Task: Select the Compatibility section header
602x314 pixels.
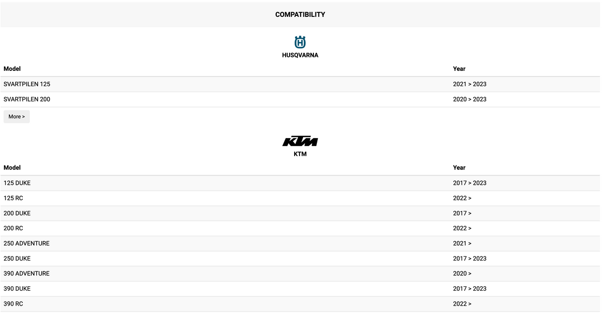Action: coord(300,14)
